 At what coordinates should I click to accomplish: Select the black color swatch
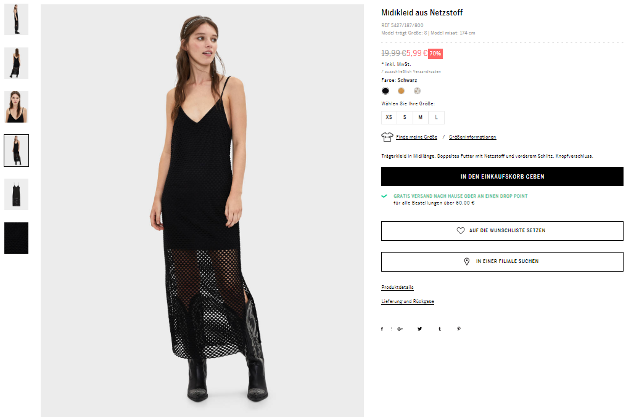click(x=385, y=91)
